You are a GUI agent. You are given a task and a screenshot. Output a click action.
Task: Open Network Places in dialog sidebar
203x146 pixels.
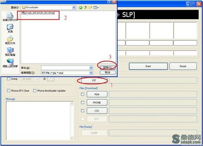click(10, 63)
